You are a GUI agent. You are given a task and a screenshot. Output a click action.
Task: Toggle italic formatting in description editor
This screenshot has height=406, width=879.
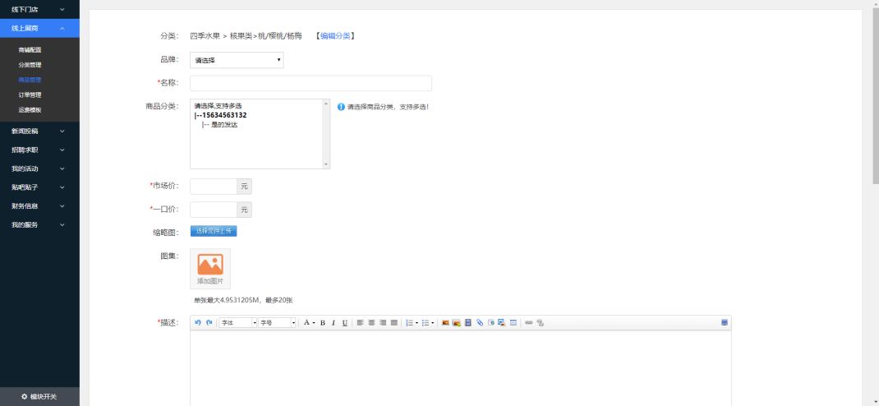[334, 323]
